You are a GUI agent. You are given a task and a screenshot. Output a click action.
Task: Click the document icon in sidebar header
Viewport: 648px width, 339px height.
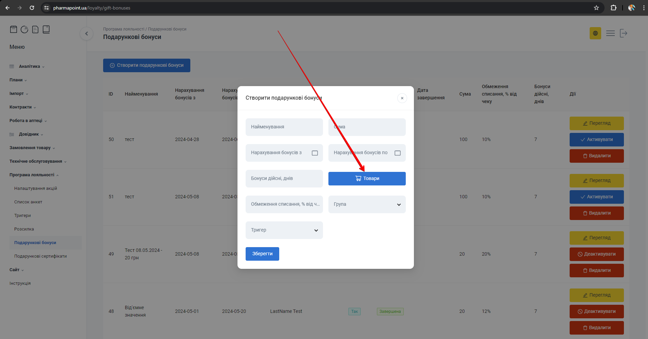(x=35, y=29)
